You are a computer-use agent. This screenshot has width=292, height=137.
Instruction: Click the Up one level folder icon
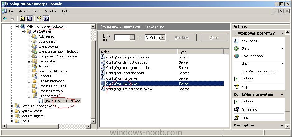[22, 18]
